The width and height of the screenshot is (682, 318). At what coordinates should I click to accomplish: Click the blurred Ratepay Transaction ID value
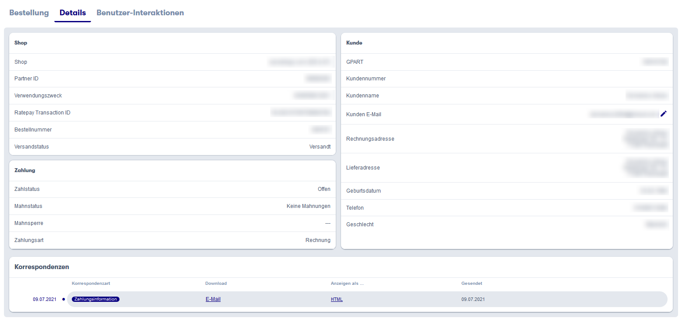pyautogui.click(x=301, y=113)
